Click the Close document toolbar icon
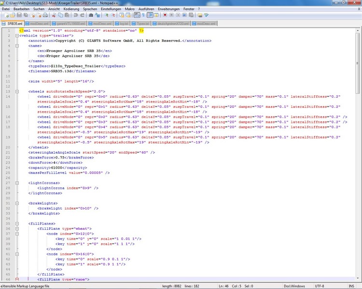Viewport: 362px width, 289px height. click(32, 15)
